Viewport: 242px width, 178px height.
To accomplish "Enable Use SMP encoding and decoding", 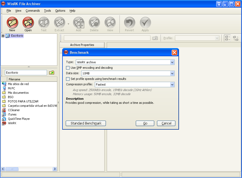I will [x=68, y=68].
